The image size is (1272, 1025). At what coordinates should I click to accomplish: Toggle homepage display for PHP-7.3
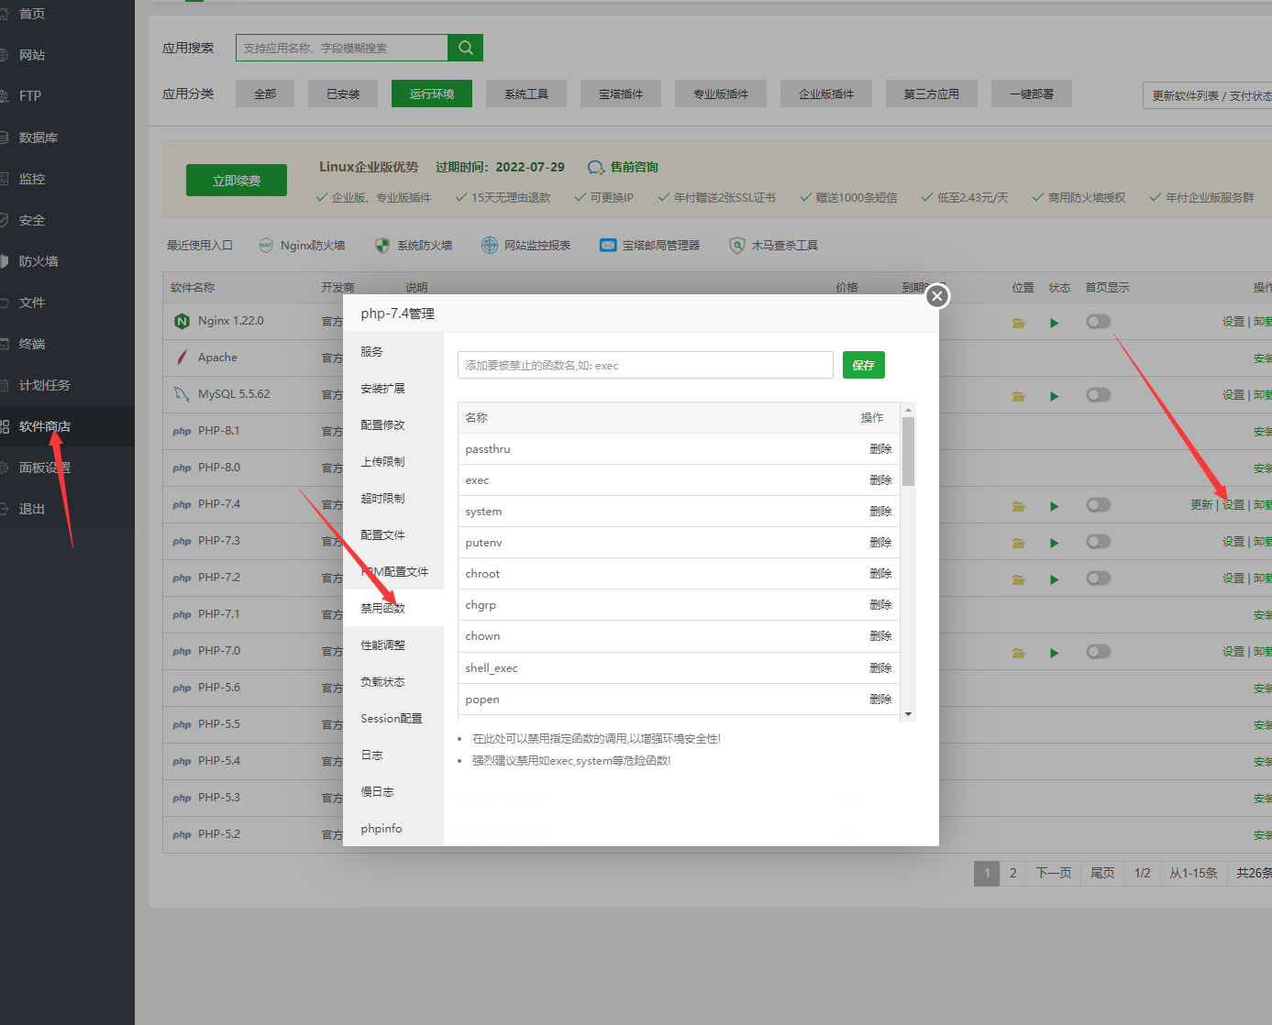click(1098, 542)
